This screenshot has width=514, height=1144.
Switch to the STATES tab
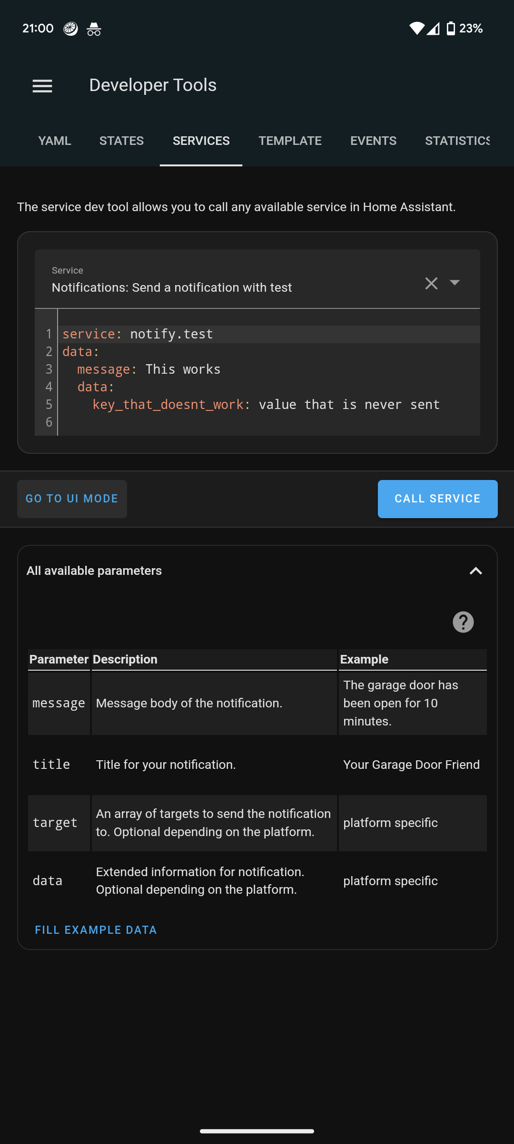(121, 141)
